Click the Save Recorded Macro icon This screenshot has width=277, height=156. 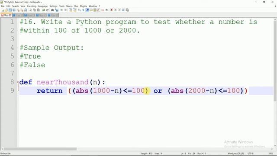click(127, 10)
